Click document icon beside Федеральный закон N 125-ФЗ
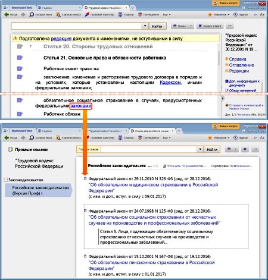 [85, 211]
